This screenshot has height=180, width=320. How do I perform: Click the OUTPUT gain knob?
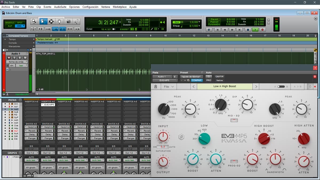click(163, 162)
